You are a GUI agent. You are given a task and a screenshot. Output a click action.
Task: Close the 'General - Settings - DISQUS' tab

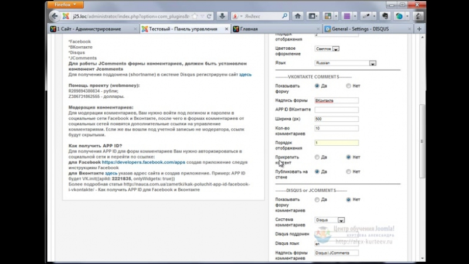click(x=409, y=29)
